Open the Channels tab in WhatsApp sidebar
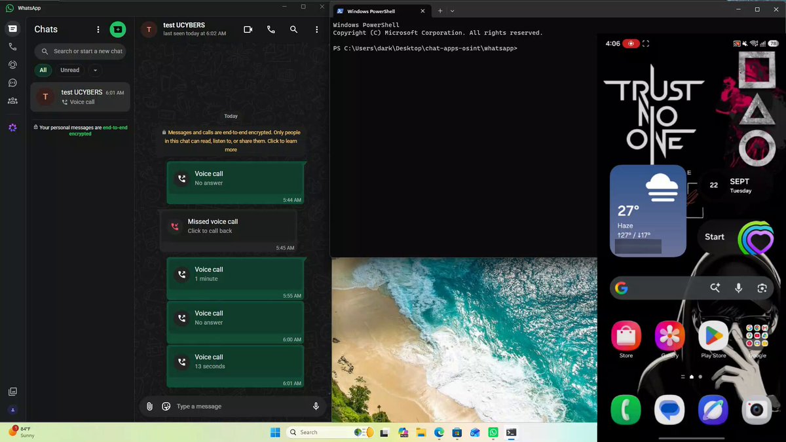786x442 pixels. (12, 83)
